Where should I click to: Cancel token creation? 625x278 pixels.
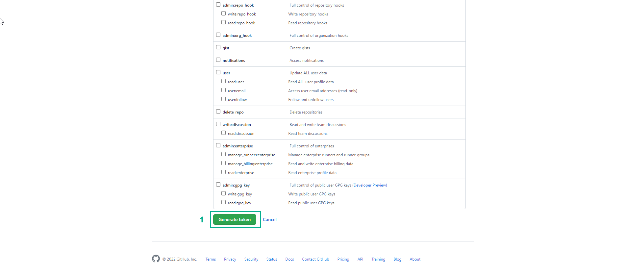click(x=270, y=219)
